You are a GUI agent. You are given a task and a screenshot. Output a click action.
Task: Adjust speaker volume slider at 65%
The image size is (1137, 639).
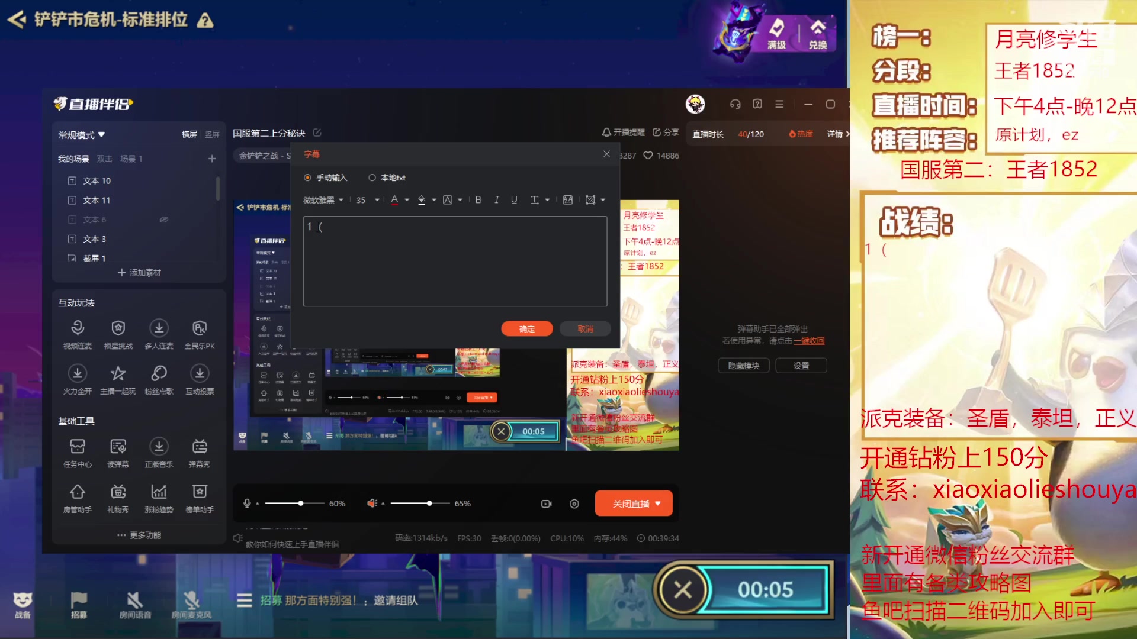[x=429, y=504]
